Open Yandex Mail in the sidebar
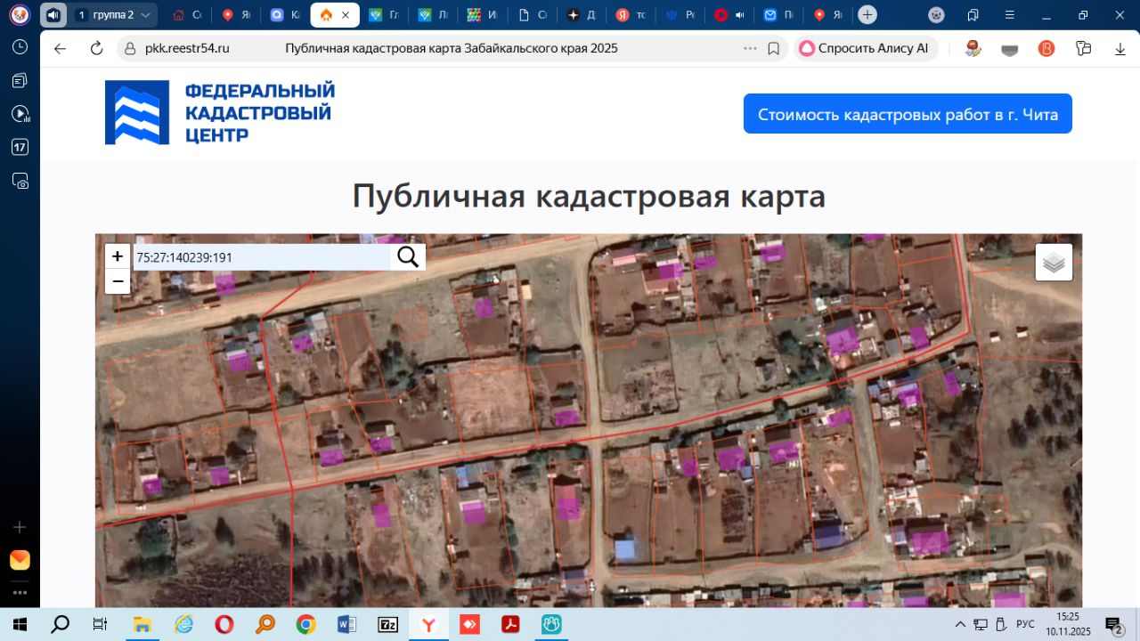This screenshot has height=641, width=1140. (20, 560)
